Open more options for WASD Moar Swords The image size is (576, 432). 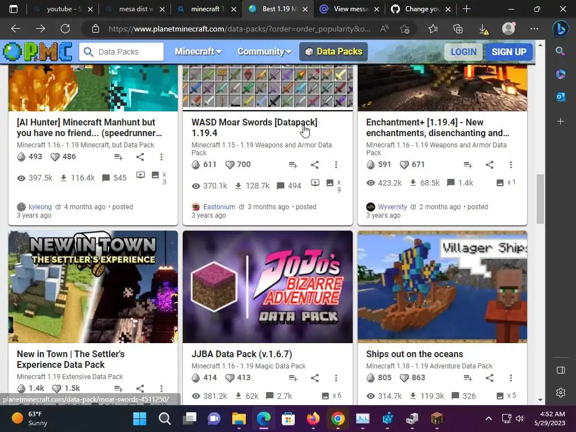pyautogui.click(x=336, y=165)
